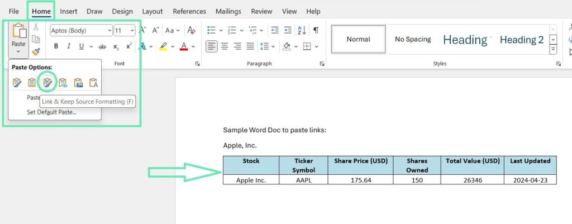Toggle Bold formatting

point(56,46)
